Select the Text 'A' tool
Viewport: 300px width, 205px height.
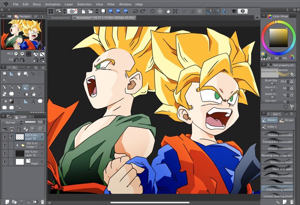tap(33, 101)
